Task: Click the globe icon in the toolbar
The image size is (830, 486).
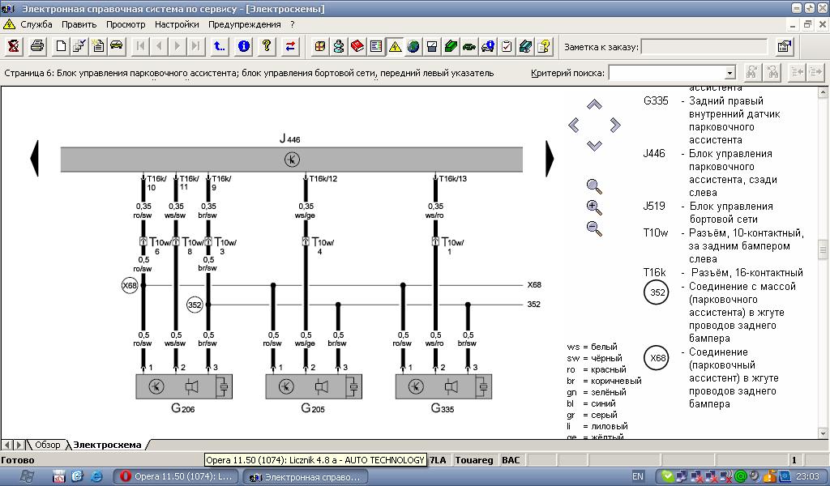Action: 413,46
